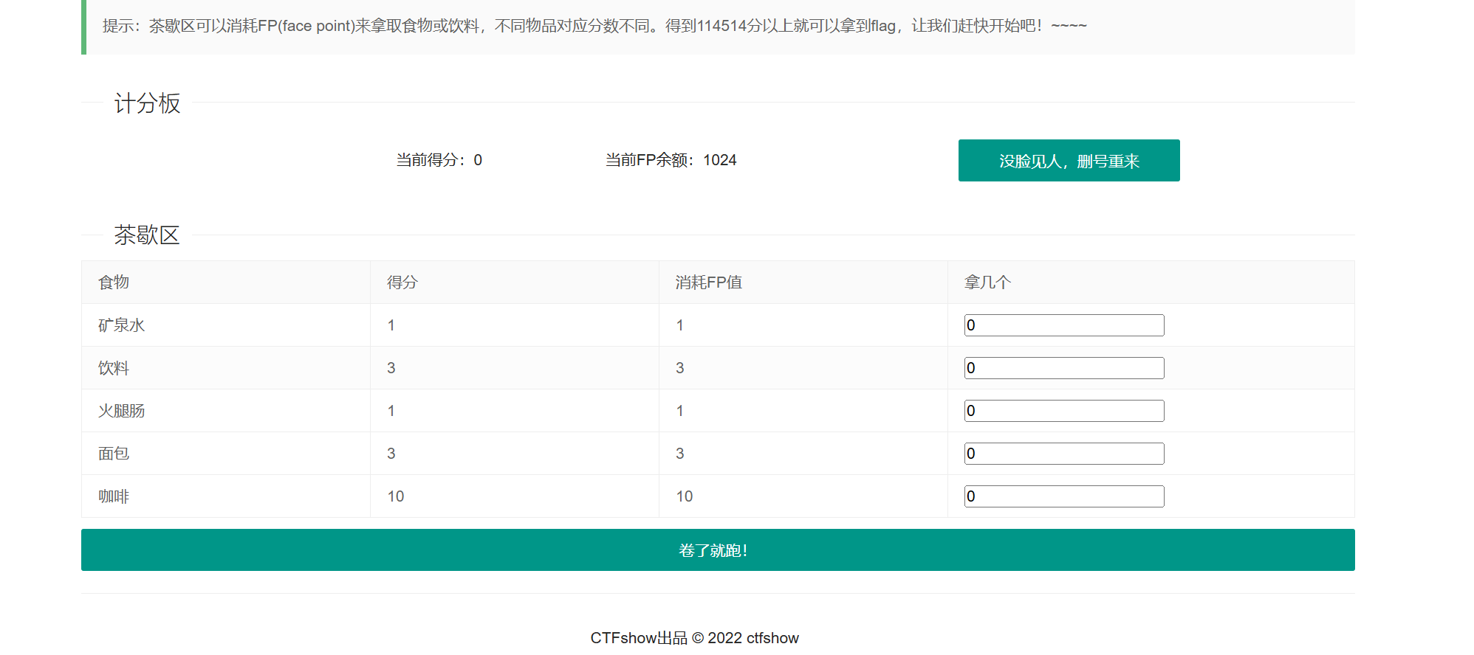Select the 当前得分：0 score text

point(439,160)
